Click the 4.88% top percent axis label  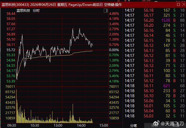pos(114,14)
